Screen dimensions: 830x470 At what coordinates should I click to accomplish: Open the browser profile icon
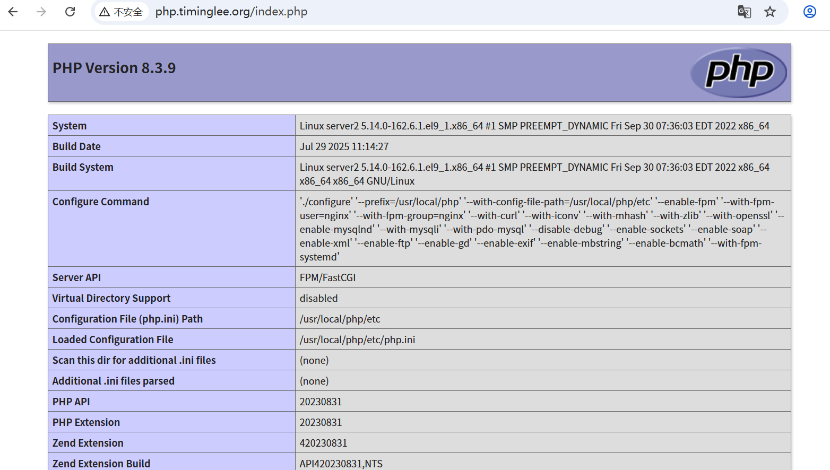pyautogui.click(x=810, y=12)
